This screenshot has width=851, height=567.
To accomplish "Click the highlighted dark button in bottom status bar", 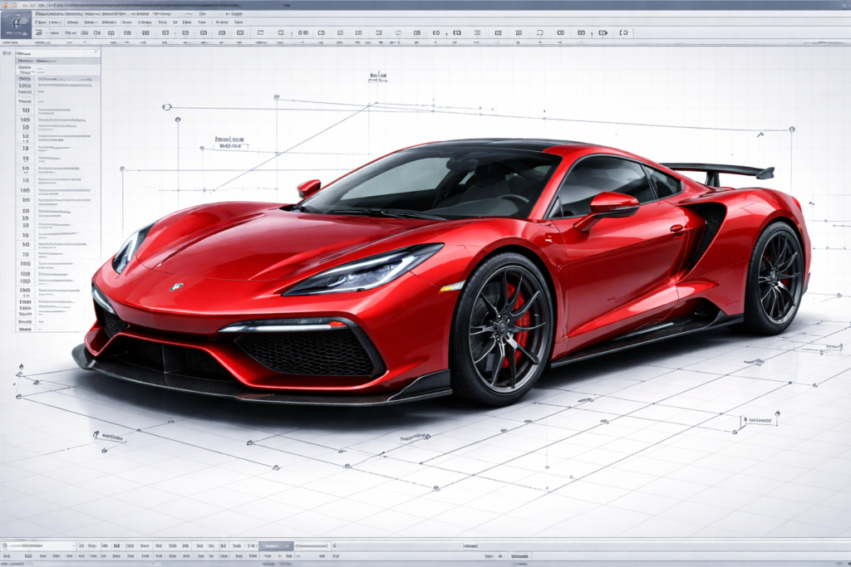I will [275, 546].
